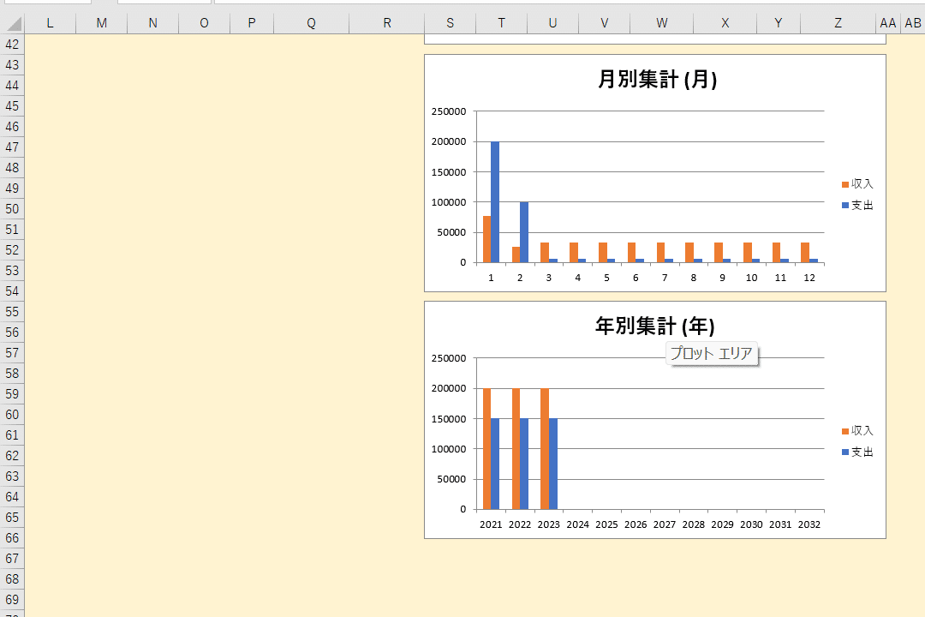Select 支出 legend entry in yearly chart
The height and width of the screenshot is (617, 925).
(x=857, y=452)
